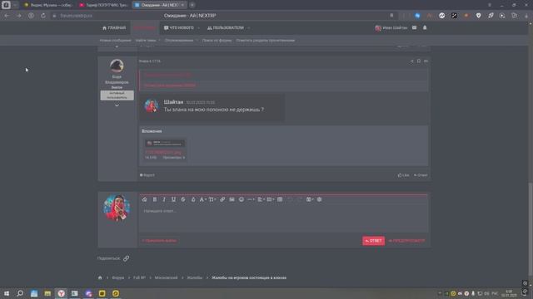Open alerts bell icon in header

click(425, 27)
